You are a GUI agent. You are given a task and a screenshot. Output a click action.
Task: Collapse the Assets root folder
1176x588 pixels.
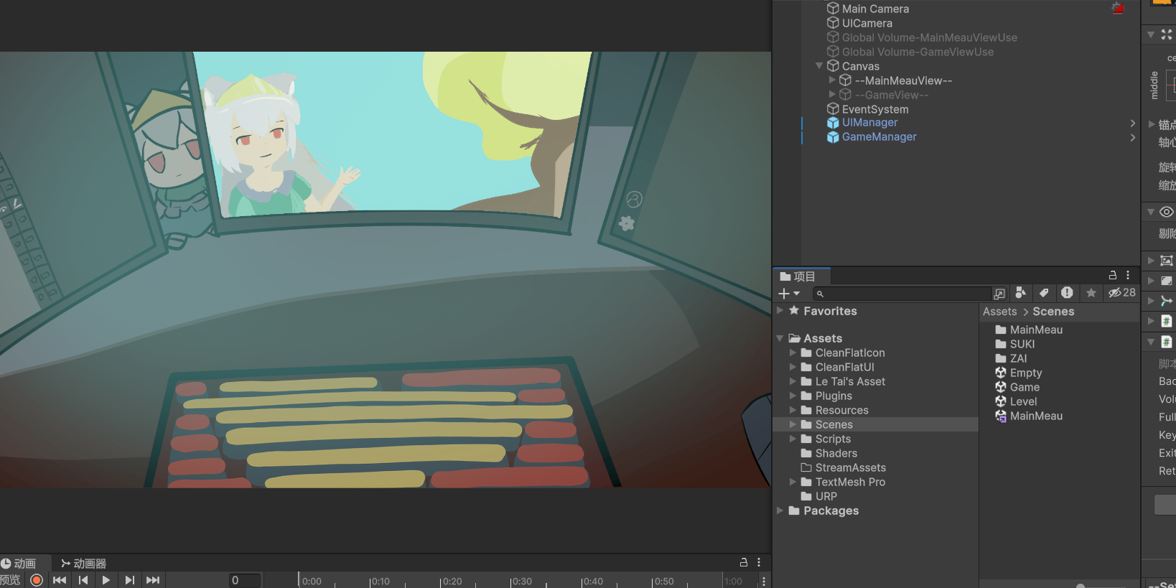click(x=780, y=338)
